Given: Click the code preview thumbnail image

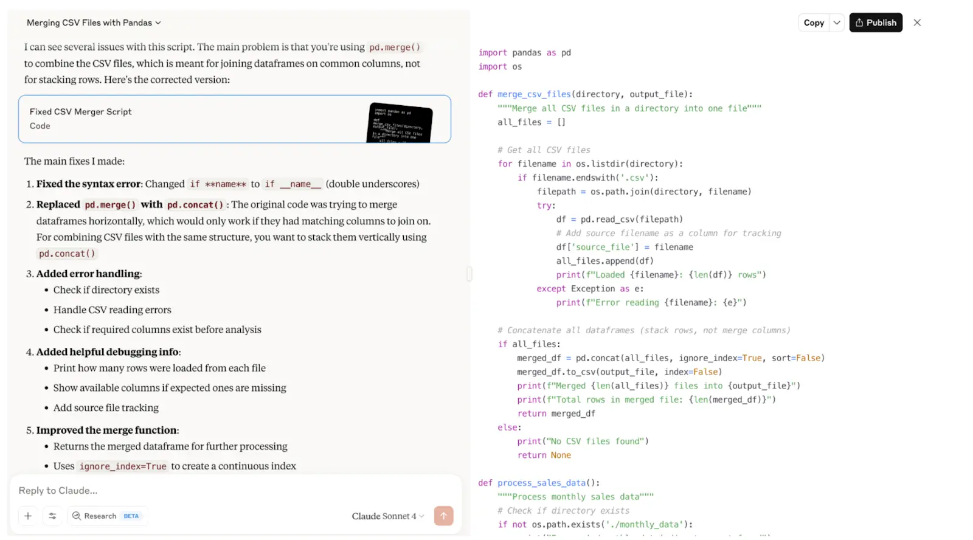Looking at the screenshot, I should (400, 123).
